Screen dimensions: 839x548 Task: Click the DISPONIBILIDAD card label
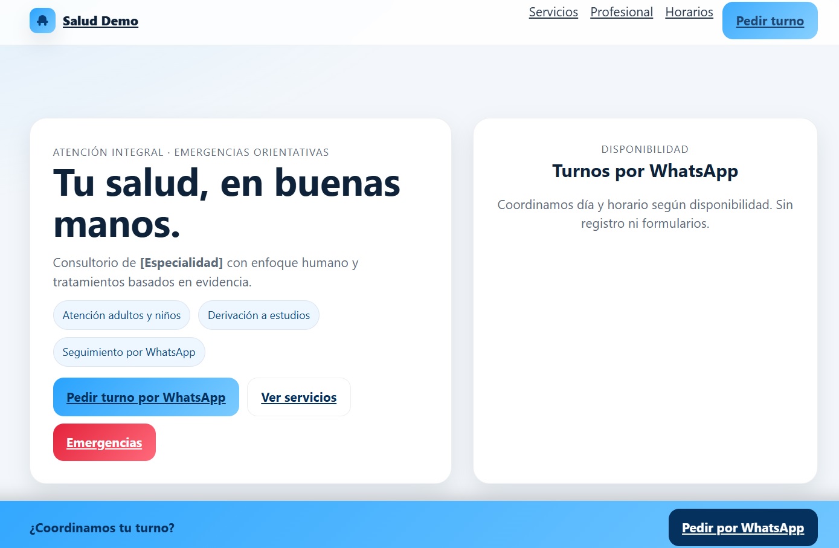[645, 149]
